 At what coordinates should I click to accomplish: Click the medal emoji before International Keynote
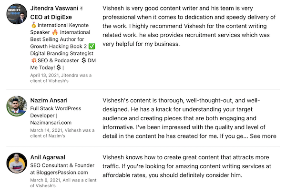(x=33, y=25)
